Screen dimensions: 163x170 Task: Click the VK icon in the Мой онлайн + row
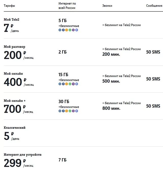pos(60,111)
